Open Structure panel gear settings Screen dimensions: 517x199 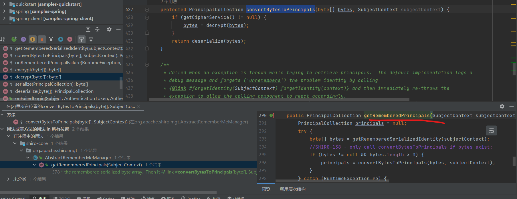pyautogui.click(x=109, y=29)
